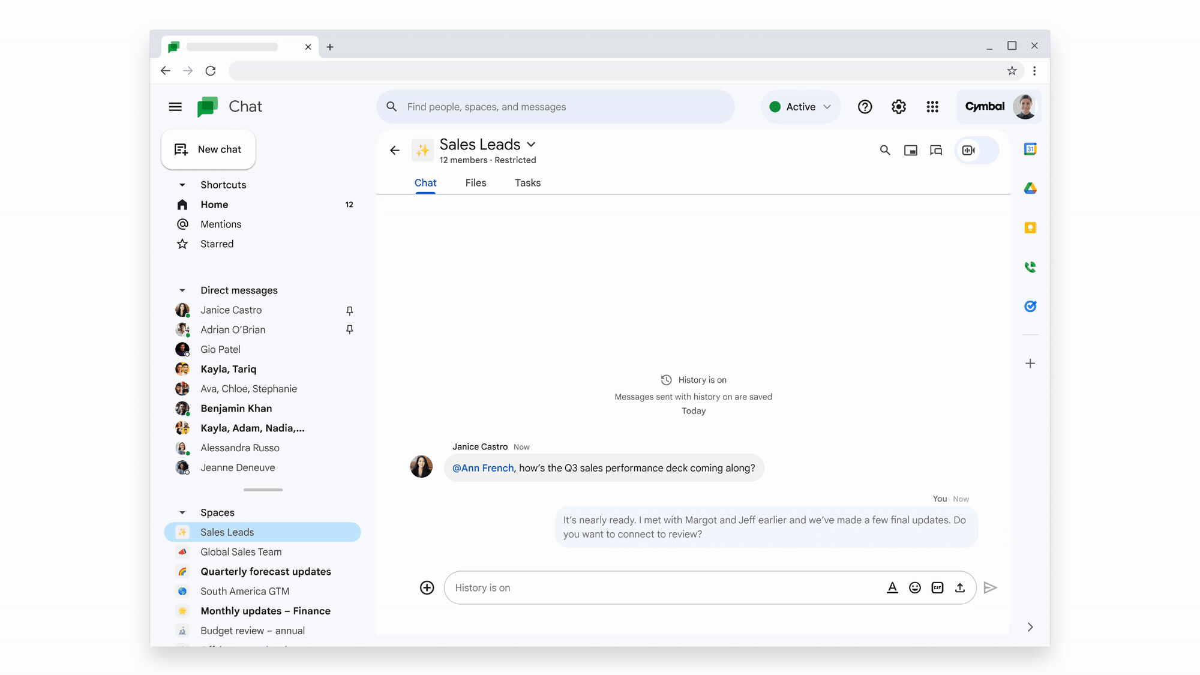Click the Google Meet phone icon in sidebar
The width and height of the screenshot is (1200, 675).
(x=1030, y=267)
